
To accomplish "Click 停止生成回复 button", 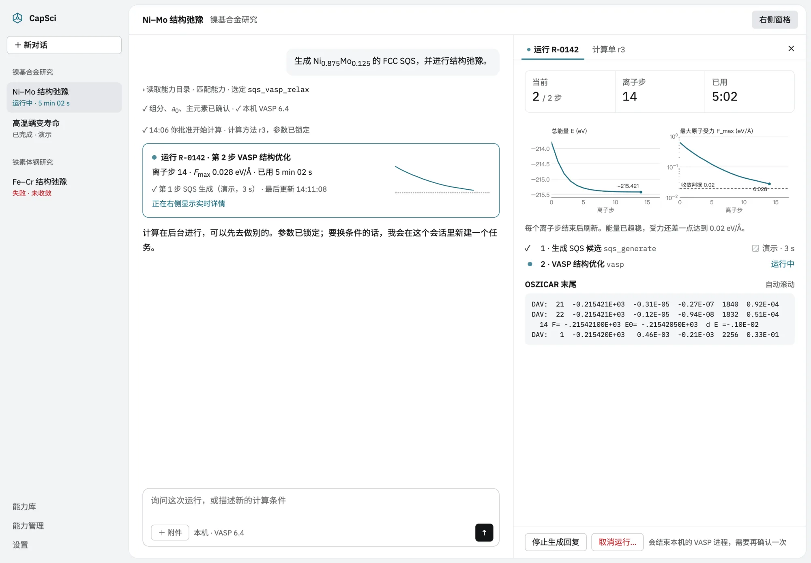I will 556,542.
